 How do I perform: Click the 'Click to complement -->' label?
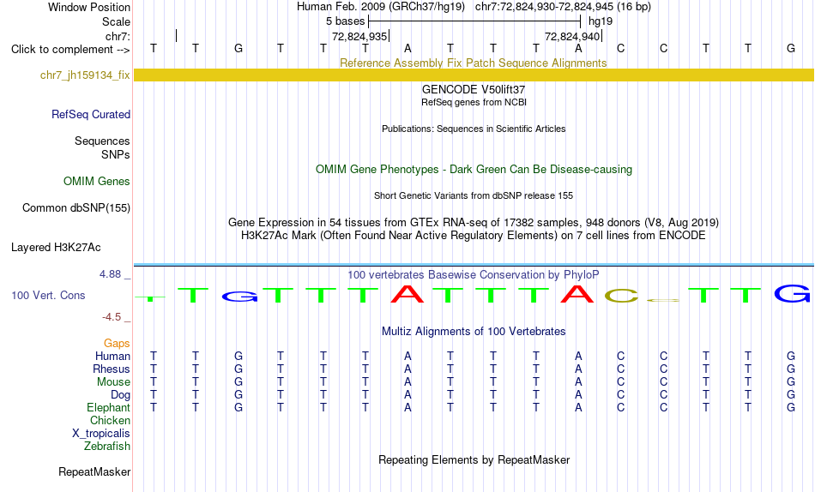pyautogui.click(x=70, y=50)
